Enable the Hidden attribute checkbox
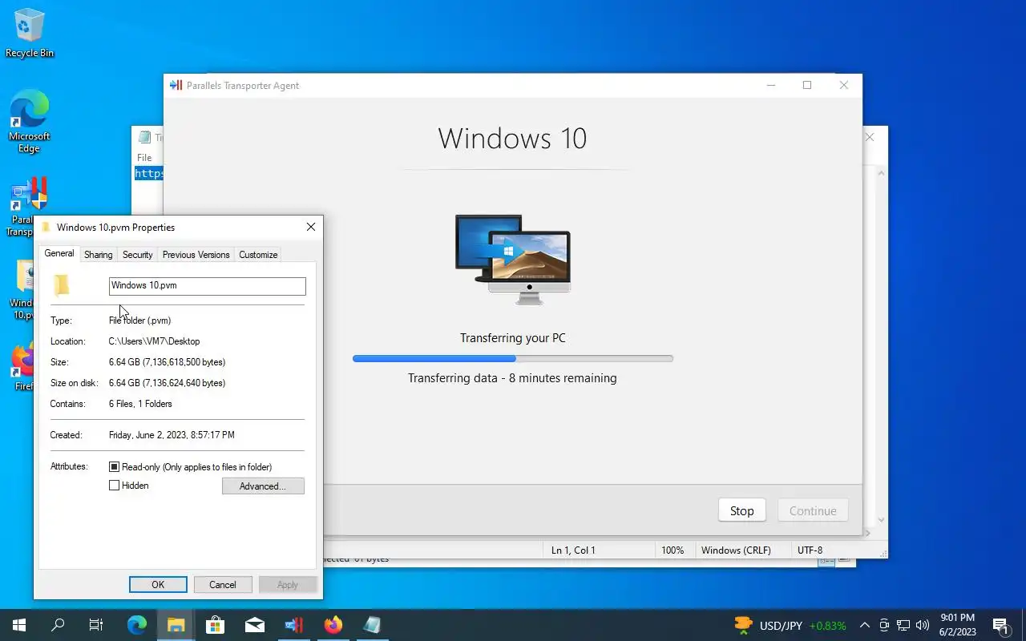 (x=114, y=486)
